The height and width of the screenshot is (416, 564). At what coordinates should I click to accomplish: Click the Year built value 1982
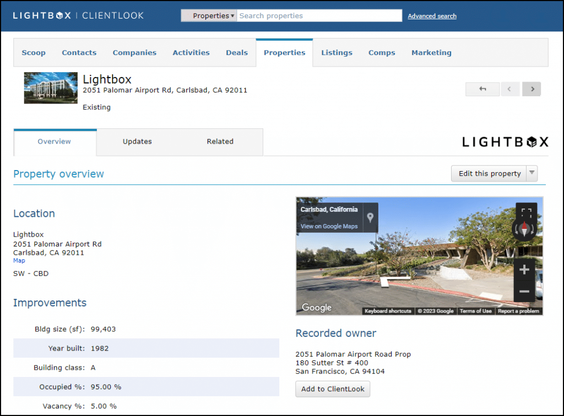(x=100, y=348)
